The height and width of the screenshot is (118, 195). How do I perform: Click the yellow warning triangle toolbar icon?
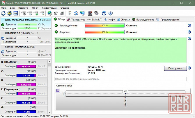coord(9,13)
